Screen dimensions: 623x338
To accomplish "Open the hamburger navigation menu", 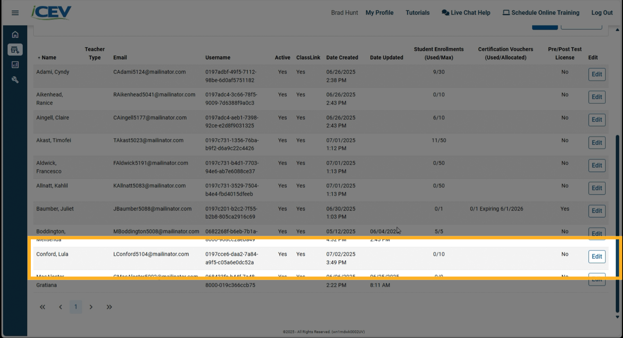I will coord(15,13).
